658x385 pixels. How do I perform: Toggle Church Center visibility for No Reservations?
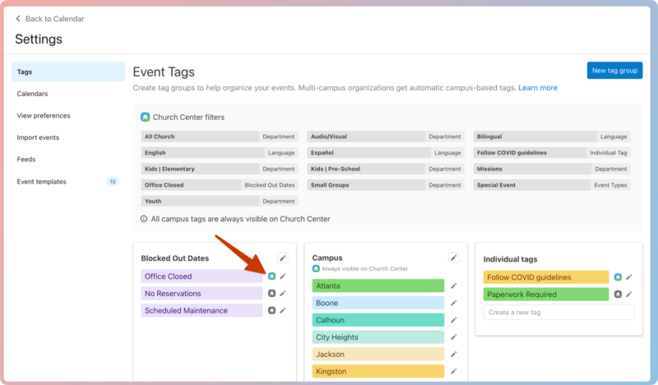coord(272,294)
